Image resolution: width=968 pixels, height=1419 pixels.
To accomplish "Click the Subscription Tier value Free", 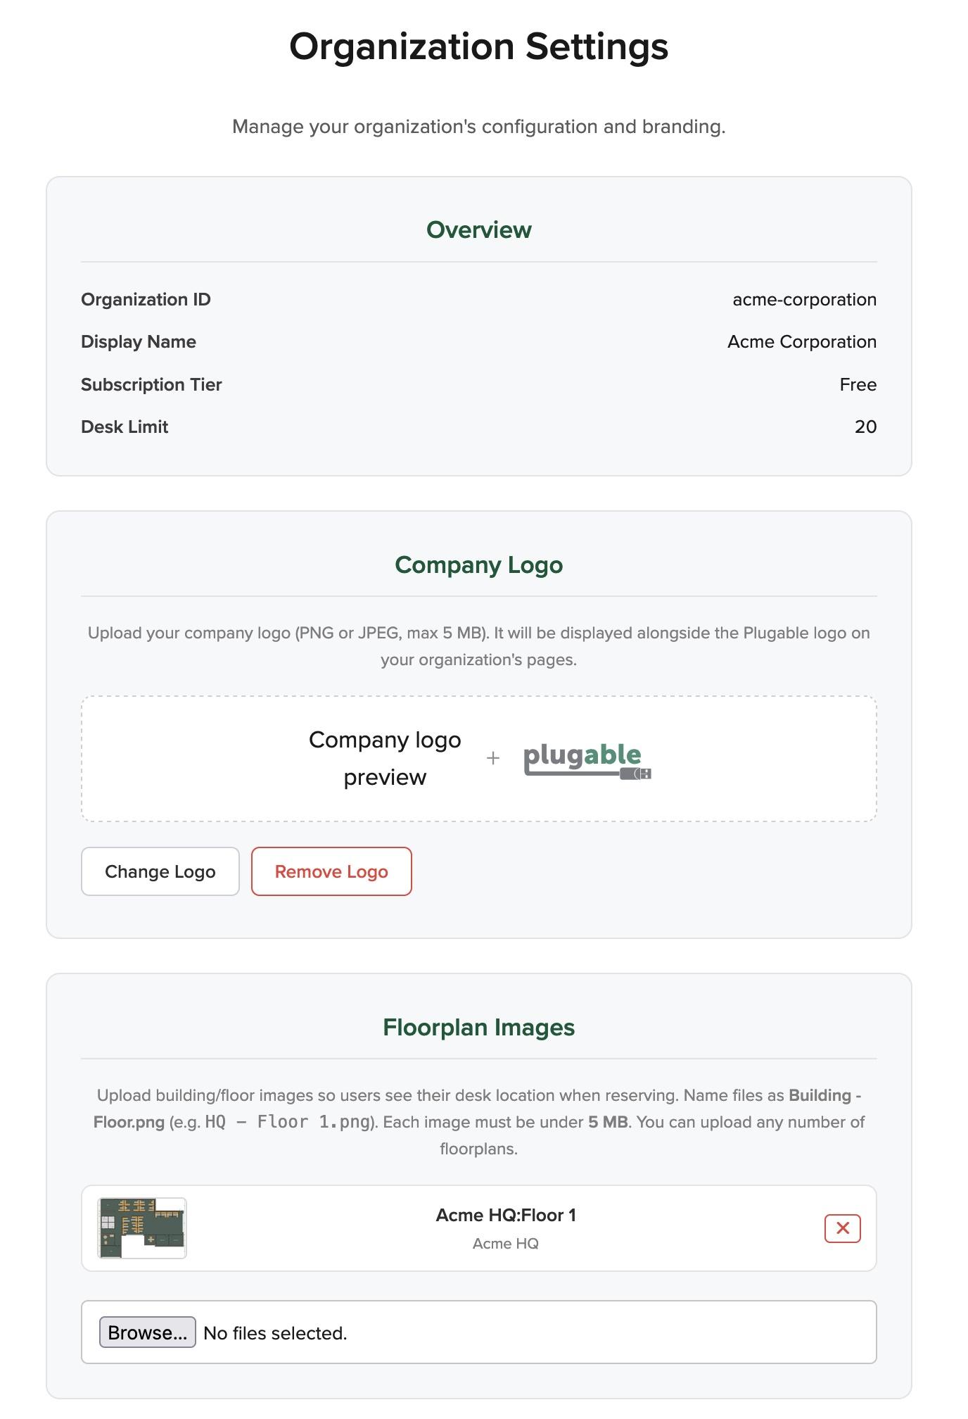I will (858, 384).
